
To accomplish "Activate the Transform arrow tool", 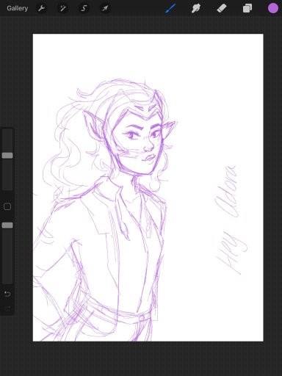I will pyautogui.click(x=105, y=8).
